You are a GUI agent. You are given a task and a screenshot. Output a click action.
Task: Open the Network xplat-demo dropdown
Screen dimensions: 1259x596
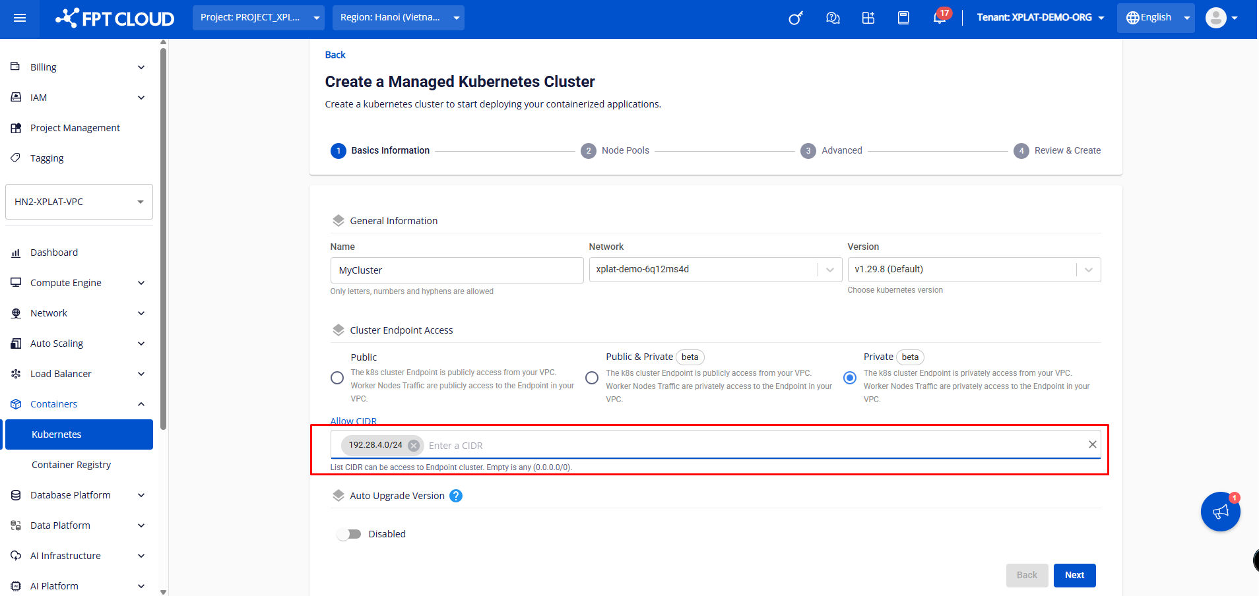tap(715, 270)
